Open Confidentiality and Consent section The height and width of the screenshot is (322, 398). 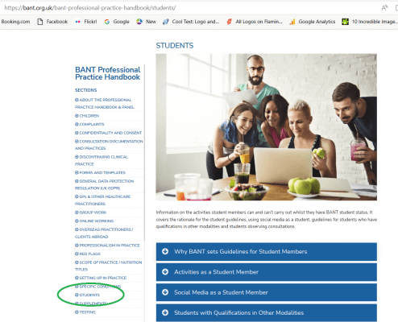(x=108, y=133)
